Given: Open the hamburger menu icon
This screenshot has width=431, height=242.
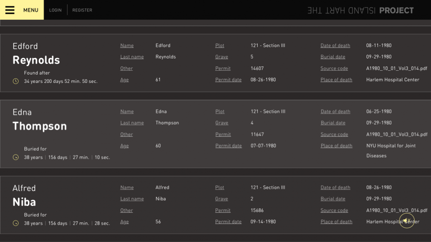Looking at the screenshot, I should click(x=10, y=10).
